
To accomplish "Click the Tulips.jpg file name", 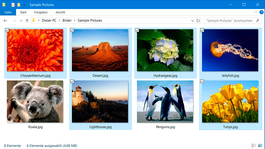I will pos(230,127).
